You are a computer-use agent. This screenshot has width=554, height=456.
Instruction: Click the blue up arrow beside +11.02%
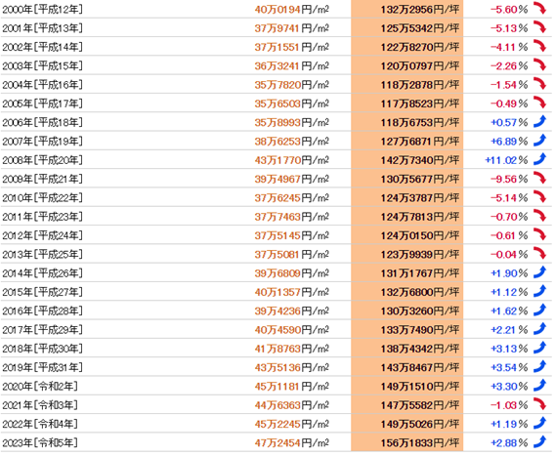(x=539, y=159)
